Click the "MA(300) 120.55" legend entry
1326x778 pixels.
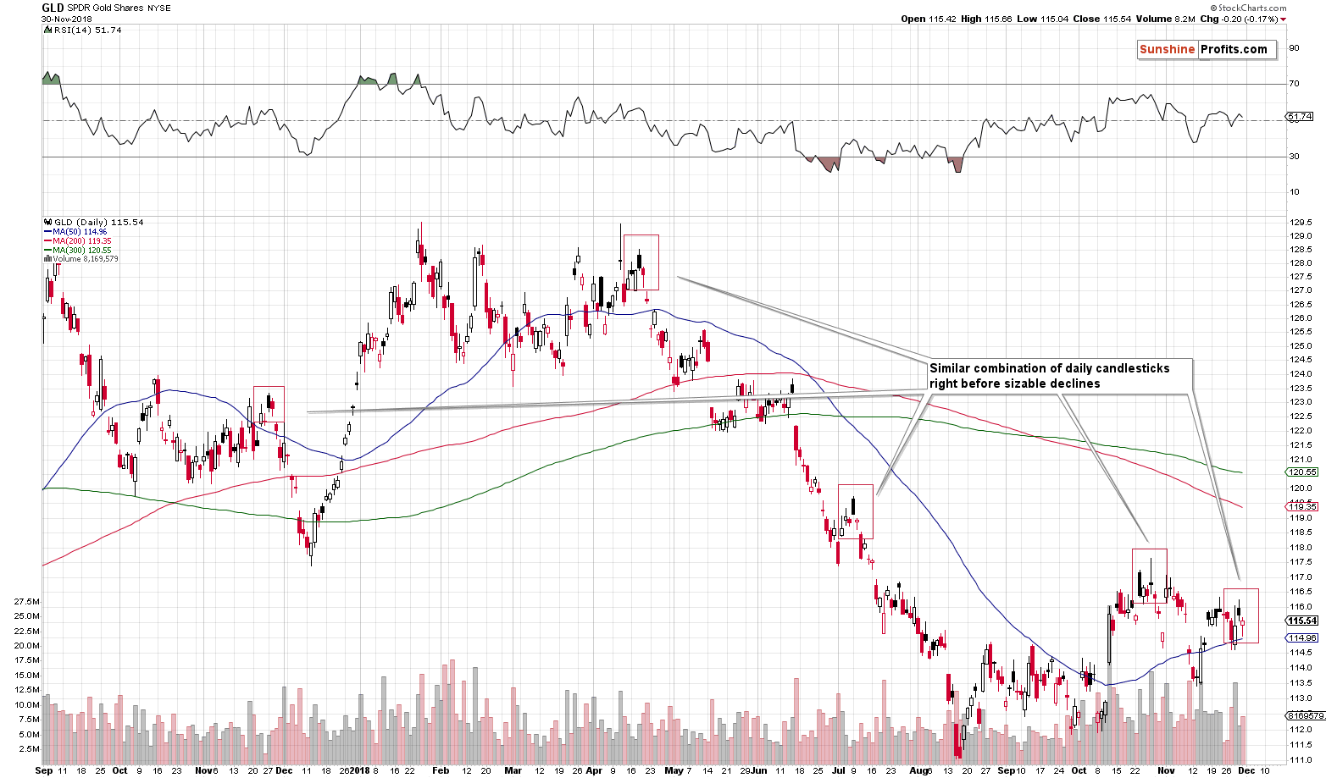click(82, 251)
